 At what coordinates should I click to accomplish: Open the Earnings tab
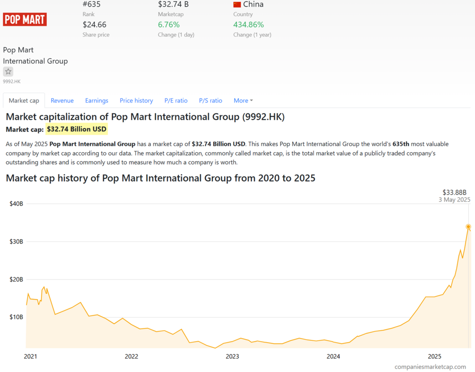(x=97, y=101)
